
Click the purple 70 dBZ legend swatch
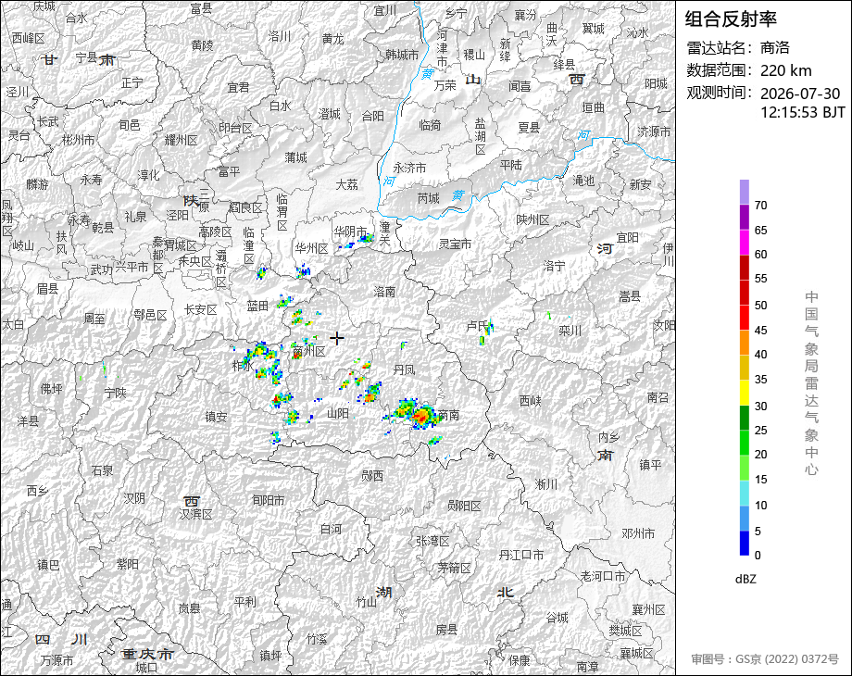745,193
